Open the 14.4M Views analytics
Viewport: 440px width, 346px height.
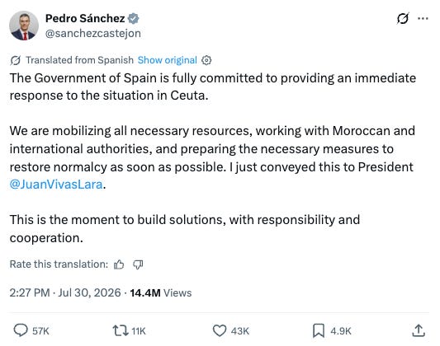pos(161,292)
